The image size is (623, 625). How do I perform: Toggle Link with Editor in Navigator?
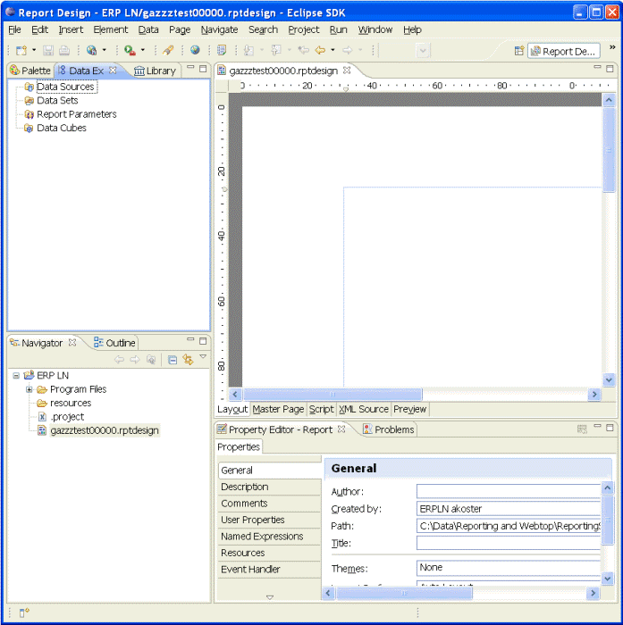188,359
